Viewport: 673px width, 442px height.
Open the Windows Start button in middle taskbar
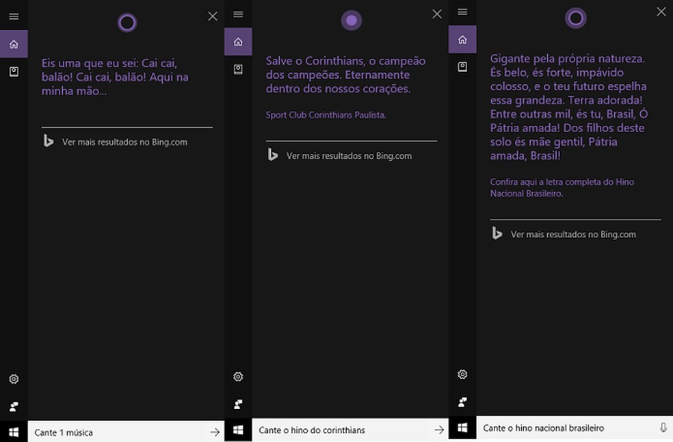(x=238, y=430)
